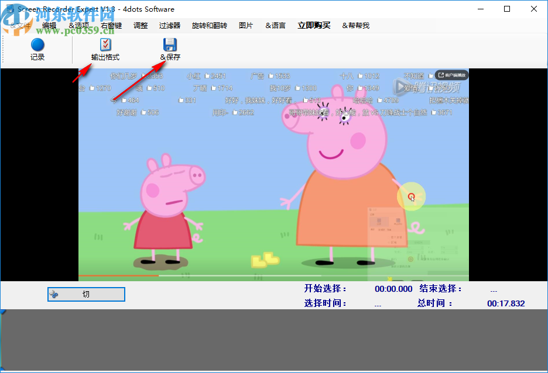Click the red recording indicator circle overlay
548x373 pixels.
(x=412, y=196)
